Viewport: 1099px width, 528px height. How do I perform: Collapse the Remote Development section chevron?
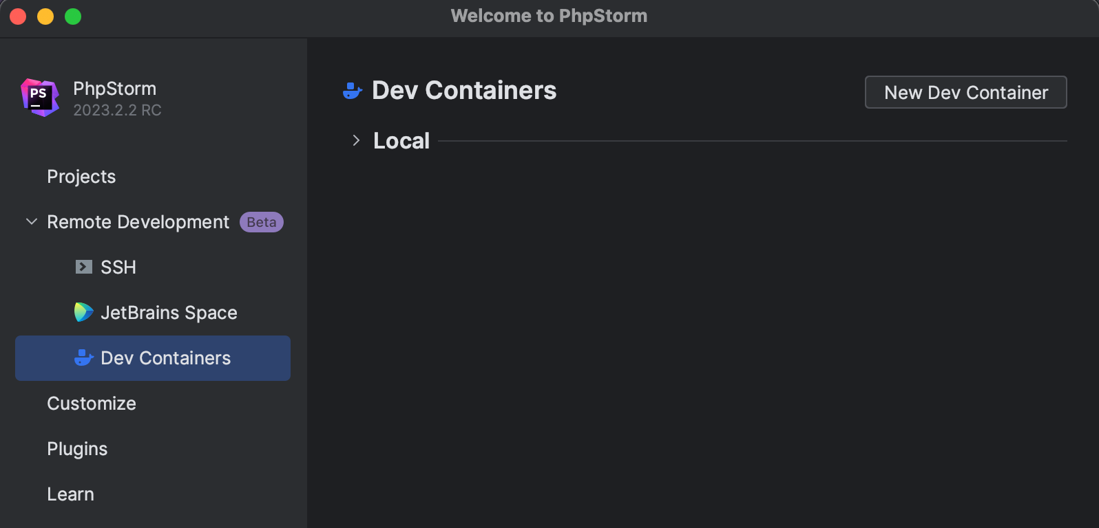click(x=32, y=221)
